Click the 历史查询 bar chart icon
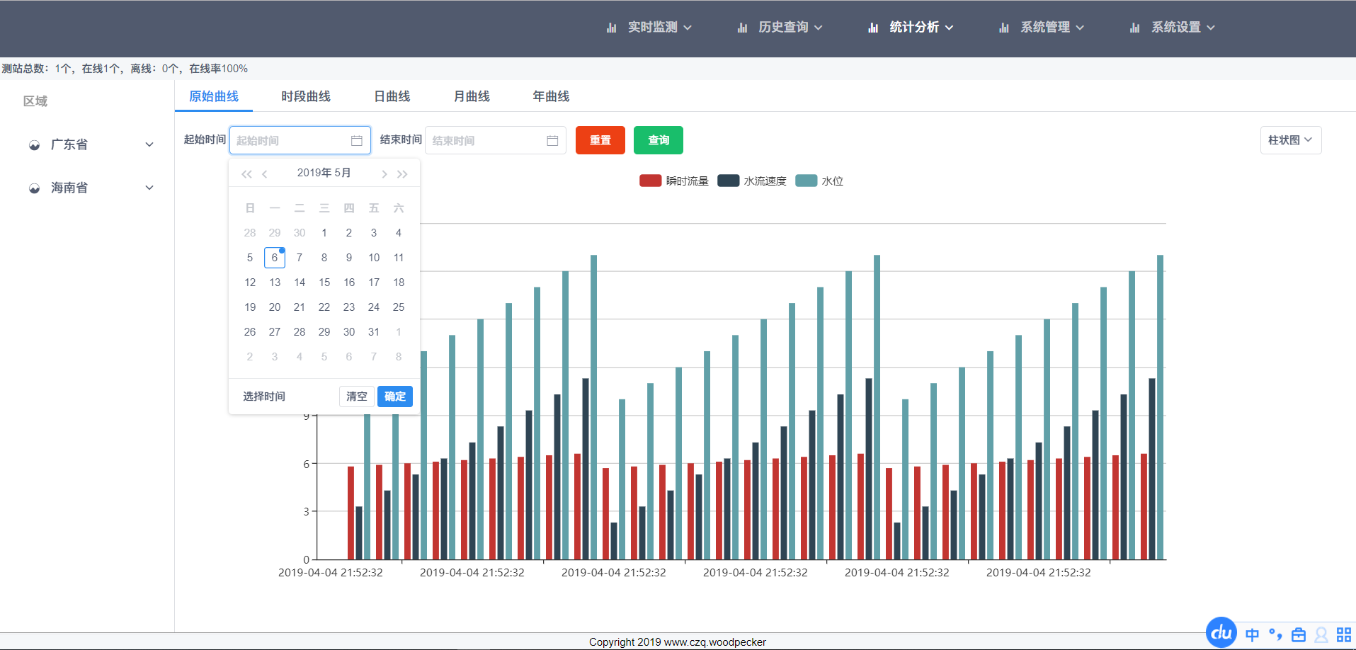 742,28
